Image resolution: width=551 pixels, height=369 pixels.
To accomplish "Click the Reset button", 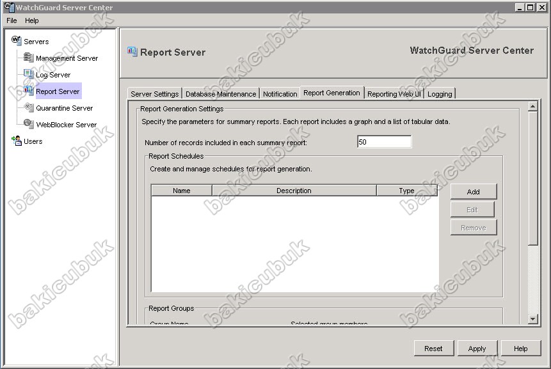I will point(433,349).
